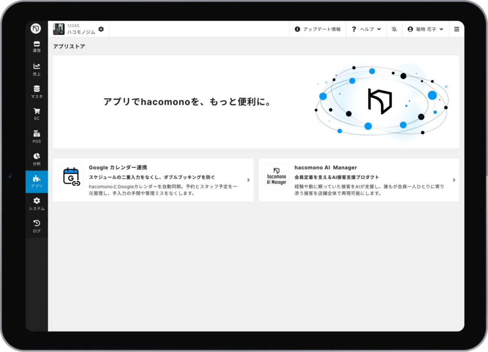
Task: Open the EC cart section
Action: [x=37, y=114]
